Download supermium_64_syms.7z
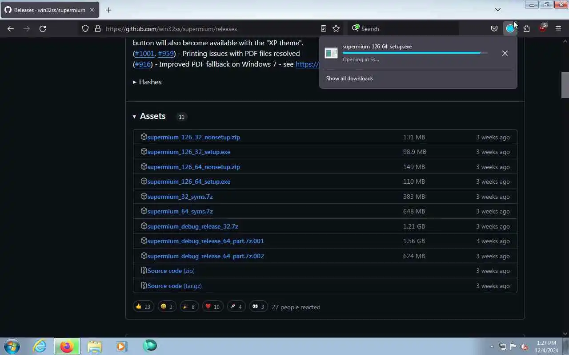This screenshot has width=569, height=355. coord(180,211)
